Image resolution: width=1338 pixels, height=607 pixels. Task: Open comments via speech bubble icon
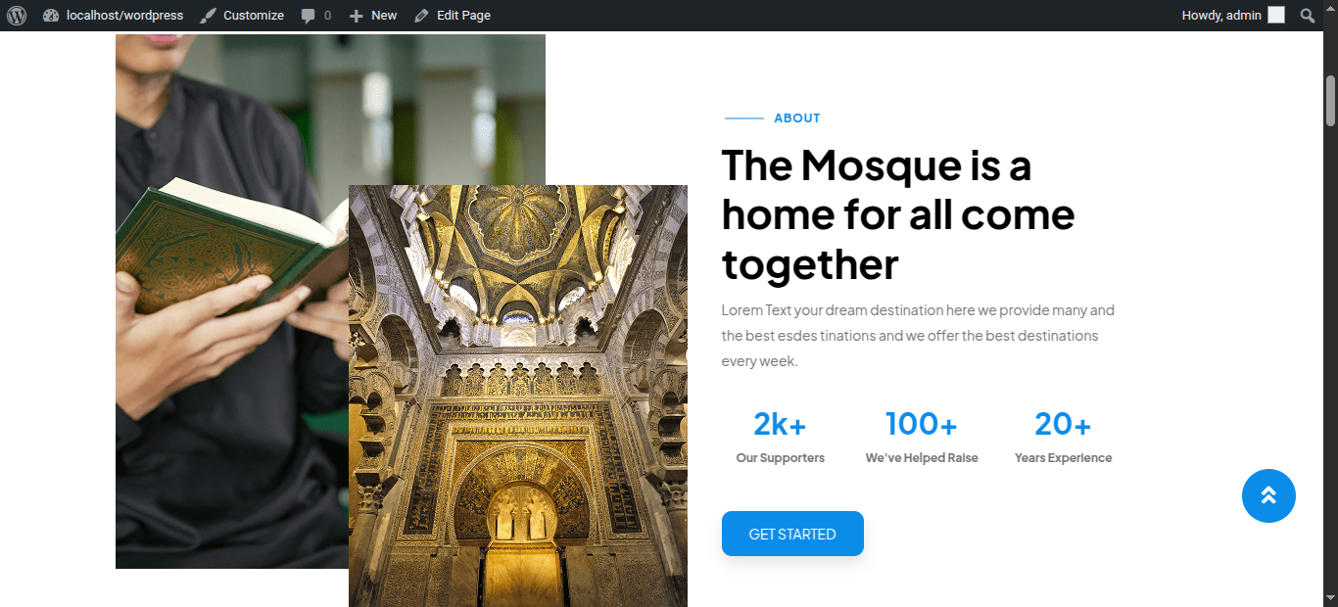click(x=309, y=16)
